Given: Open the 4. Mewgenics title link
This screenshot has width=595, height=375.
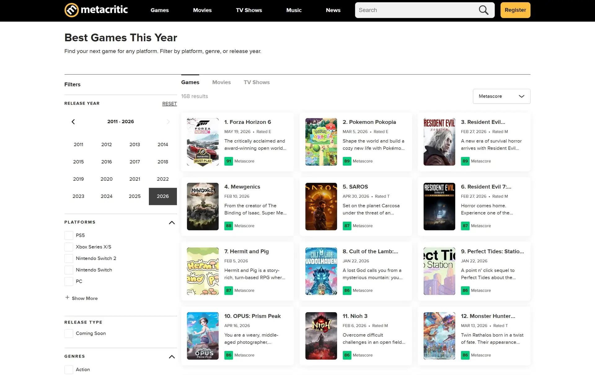Looking at the screenshot, I should [x=242, y=187].
